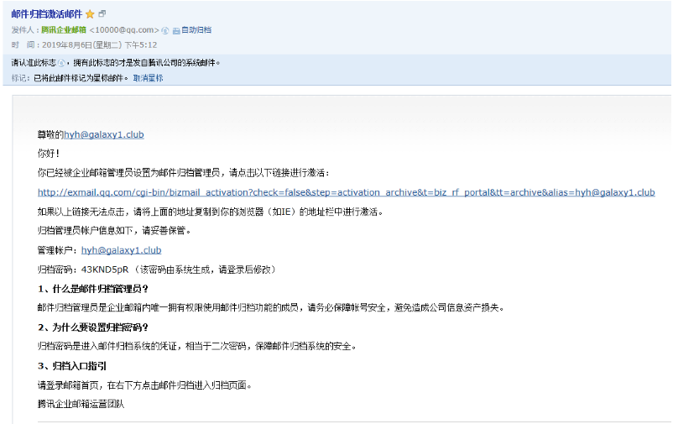This screenshot has width=673, height=424.
Task: Click the sender address 10000@qq.com
Action: click(x=125, y=30)
